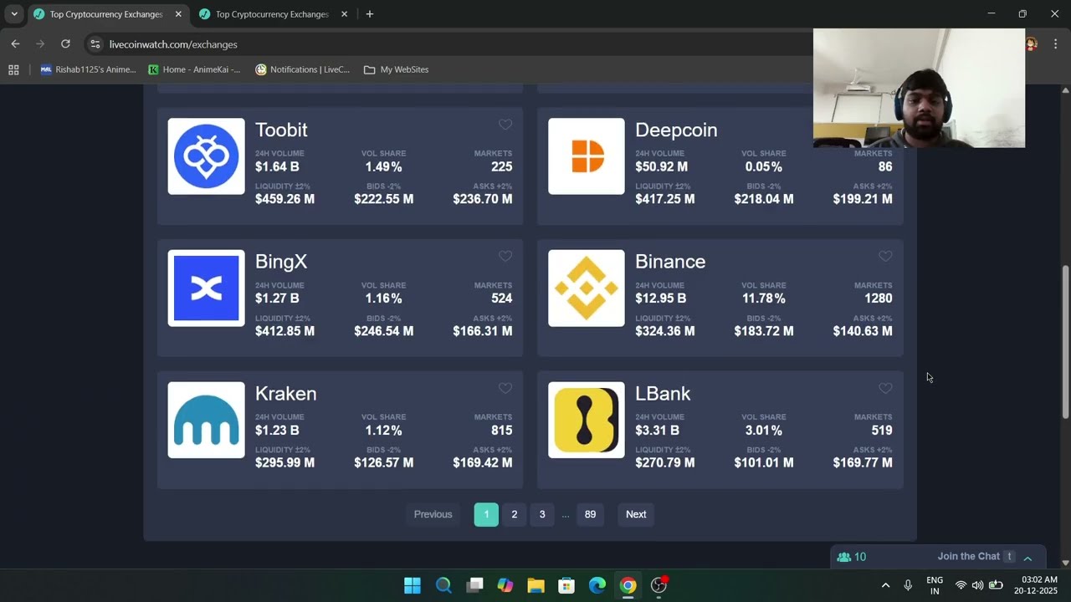Open the volume tray icon
The image size is (1071, 602).
coord(977,585)
